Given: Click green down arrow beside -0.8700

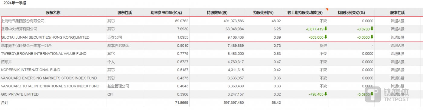Looking at the screenshot, I should [x=372, y=29].
